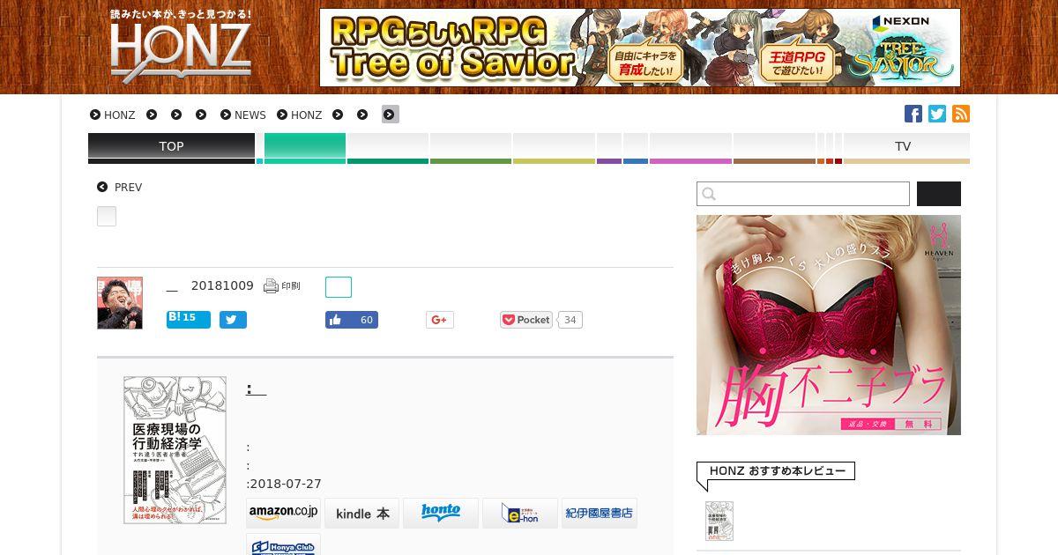Bookmark with Hatena B! 15 button

point(189,319)
